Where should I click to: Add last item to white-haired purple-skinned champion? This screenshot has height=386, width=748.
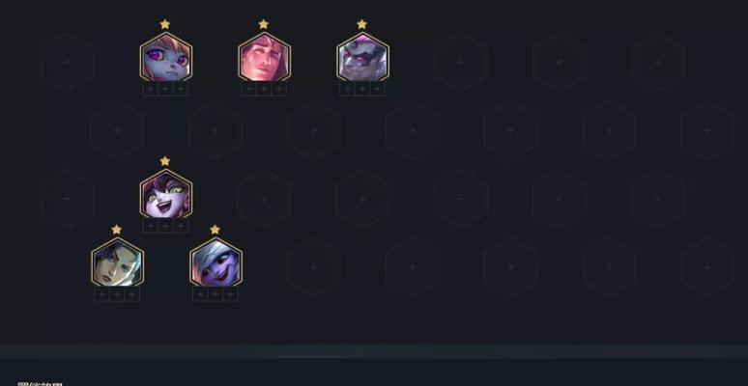coord(230,294)
